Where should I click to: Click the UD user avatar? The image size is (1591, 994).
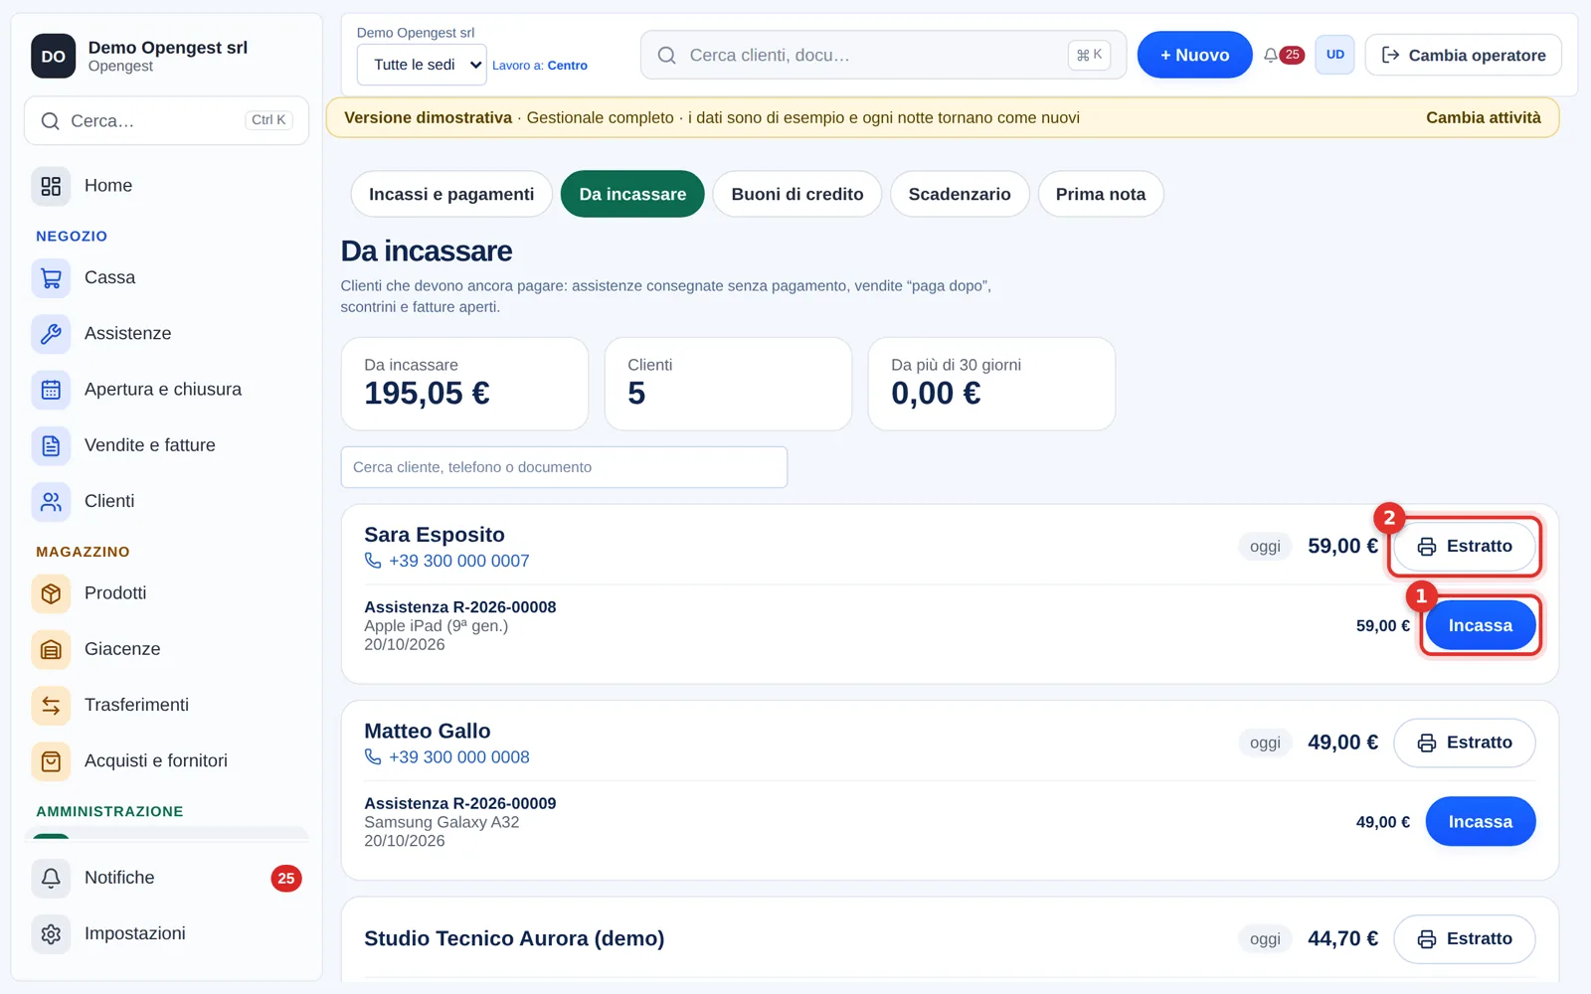click(x=1334, y=55)
